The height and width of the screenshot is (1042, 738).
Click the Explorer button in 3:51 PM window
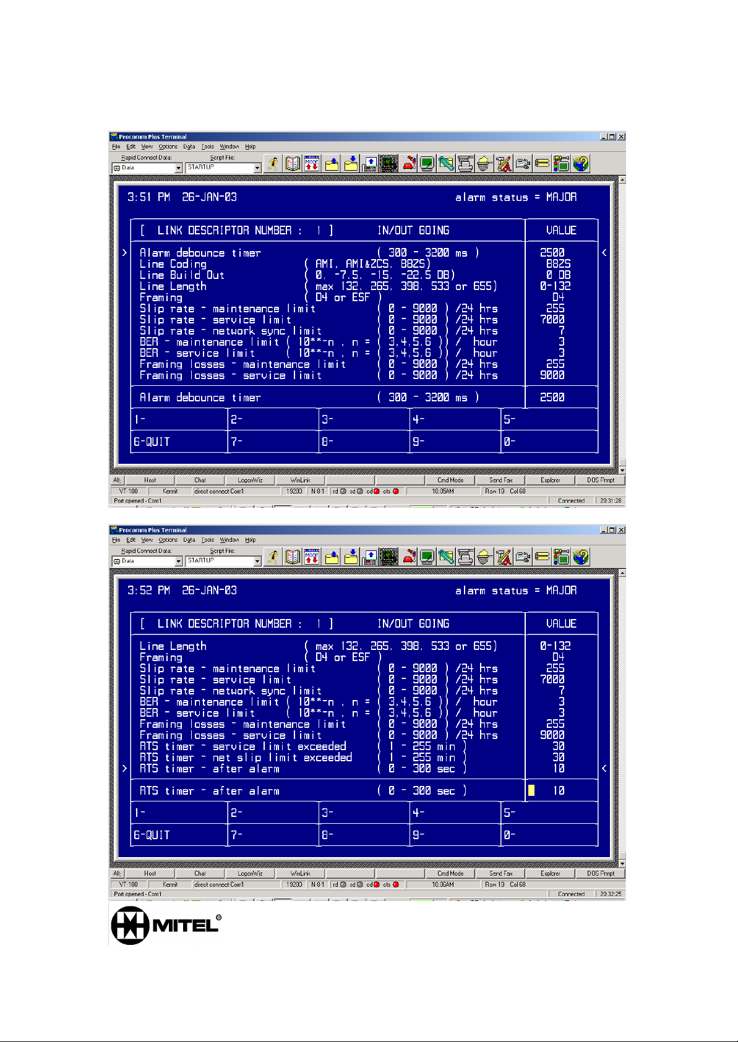click(551, 480)
